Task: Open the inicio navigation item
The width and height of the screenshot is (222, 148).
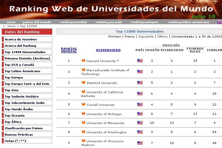Action: pos(11,22)
